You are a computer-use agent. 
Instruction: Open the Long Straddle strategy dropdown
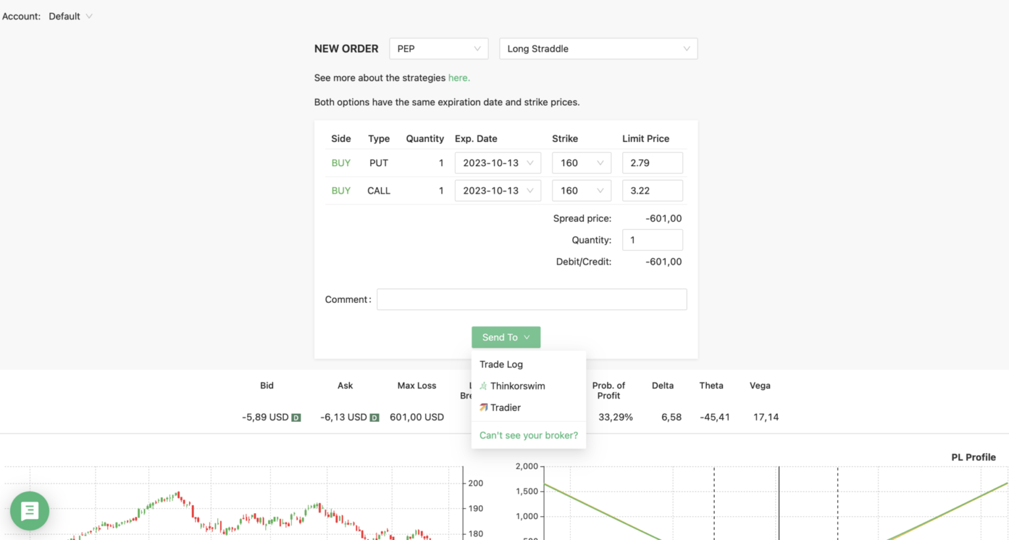tap(598, 49)
